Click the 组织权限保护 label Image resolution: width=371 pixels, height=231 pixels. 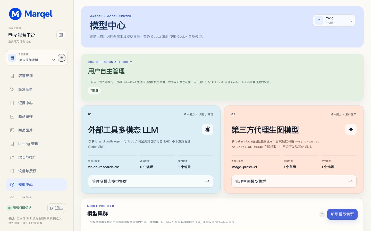point(22,208)
